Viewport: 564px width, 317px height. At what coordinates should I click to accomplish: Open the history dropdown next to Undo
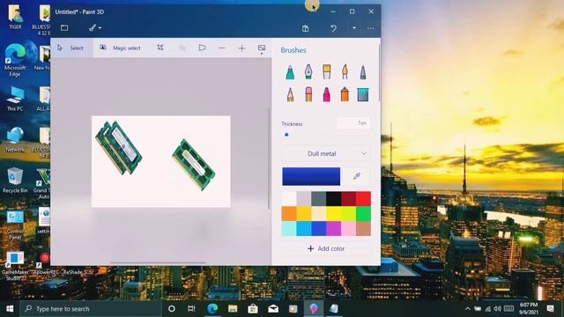(354, 28)
